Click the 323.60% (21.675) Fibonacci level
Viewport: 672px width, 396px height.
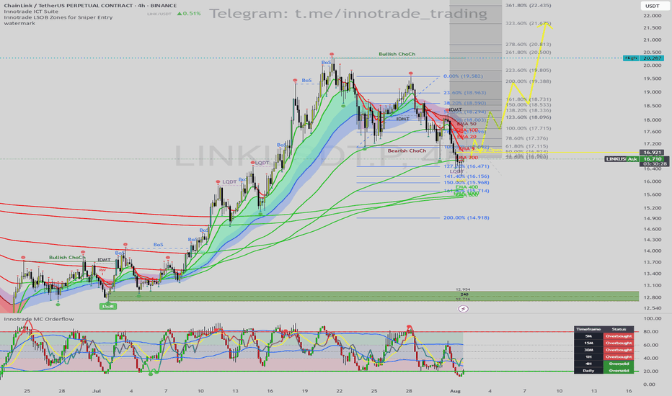click(528, 24)
